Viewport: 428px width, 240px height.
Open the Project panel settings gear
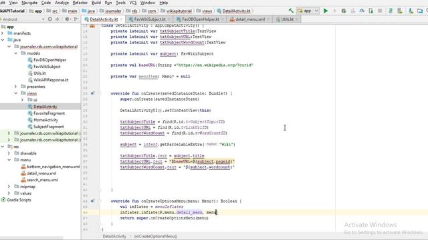click(x=67, y=19)
